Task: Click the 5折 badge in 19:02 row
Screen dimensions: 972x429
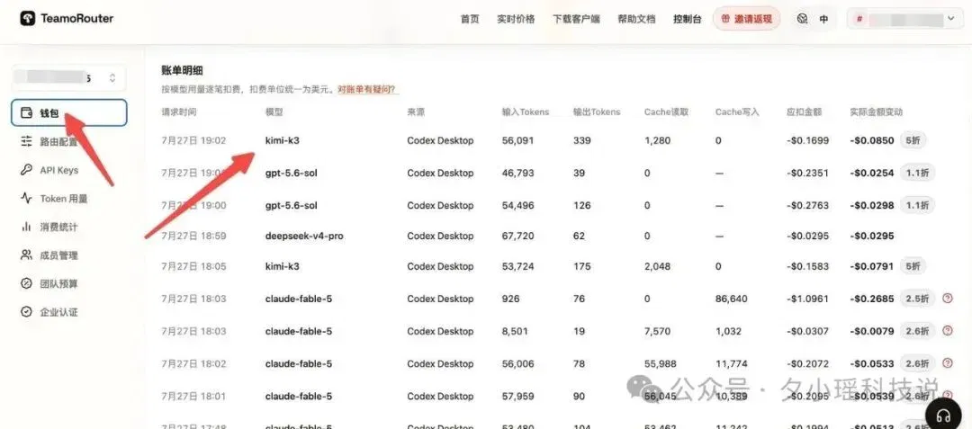Action: (913, 140)
